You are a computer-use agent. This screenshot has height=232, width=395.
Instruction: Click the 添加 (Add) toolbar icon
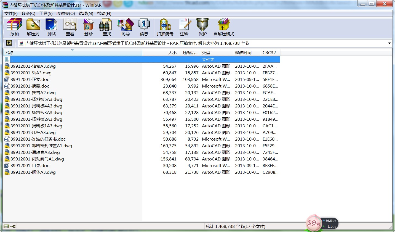(x=14, y=27)
